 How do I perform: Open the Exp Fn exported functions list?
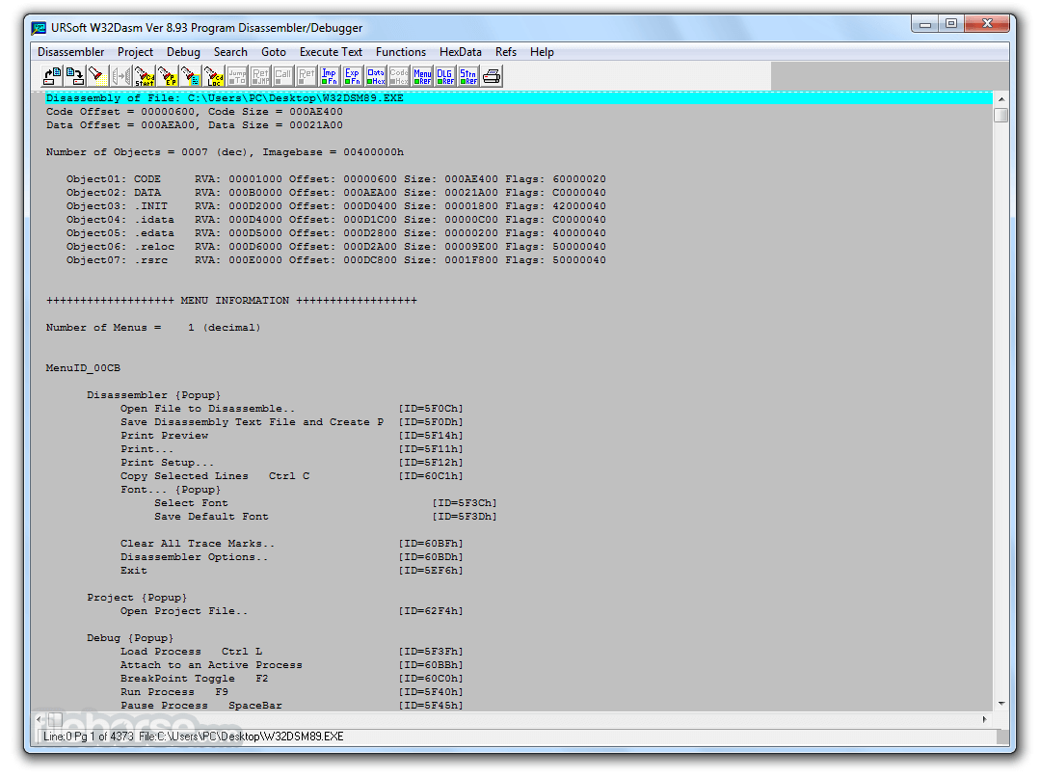(353, 76)
